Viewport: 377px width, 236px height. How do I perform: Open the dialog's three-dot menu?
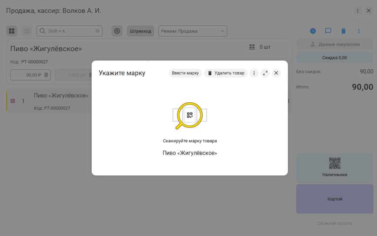point(254,73)
